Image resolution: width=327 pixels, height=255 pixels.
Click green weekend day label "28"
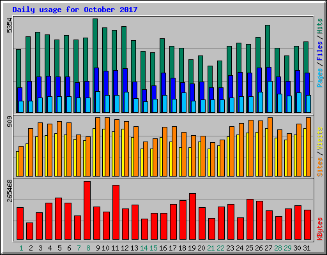(x=278, y=248)
